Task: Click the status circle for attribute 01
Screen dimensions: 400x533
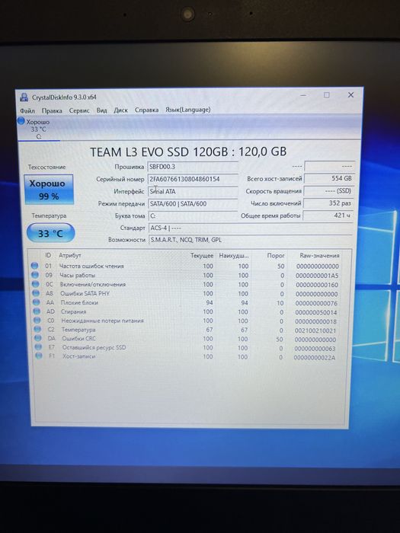Action: [34, 266]
